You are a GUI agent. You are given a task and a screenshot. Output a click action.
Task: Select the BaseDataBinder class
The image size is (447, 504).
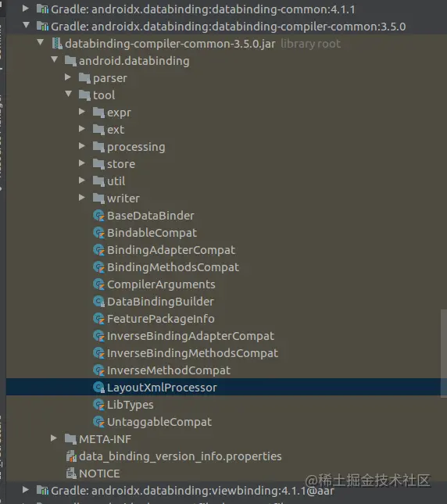150,216
